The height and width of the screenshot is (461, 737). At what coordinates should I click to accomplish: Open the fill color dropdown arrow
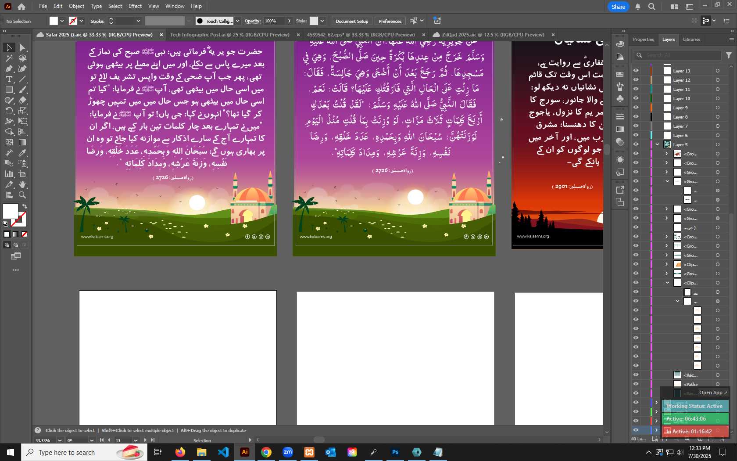point(62,21)
